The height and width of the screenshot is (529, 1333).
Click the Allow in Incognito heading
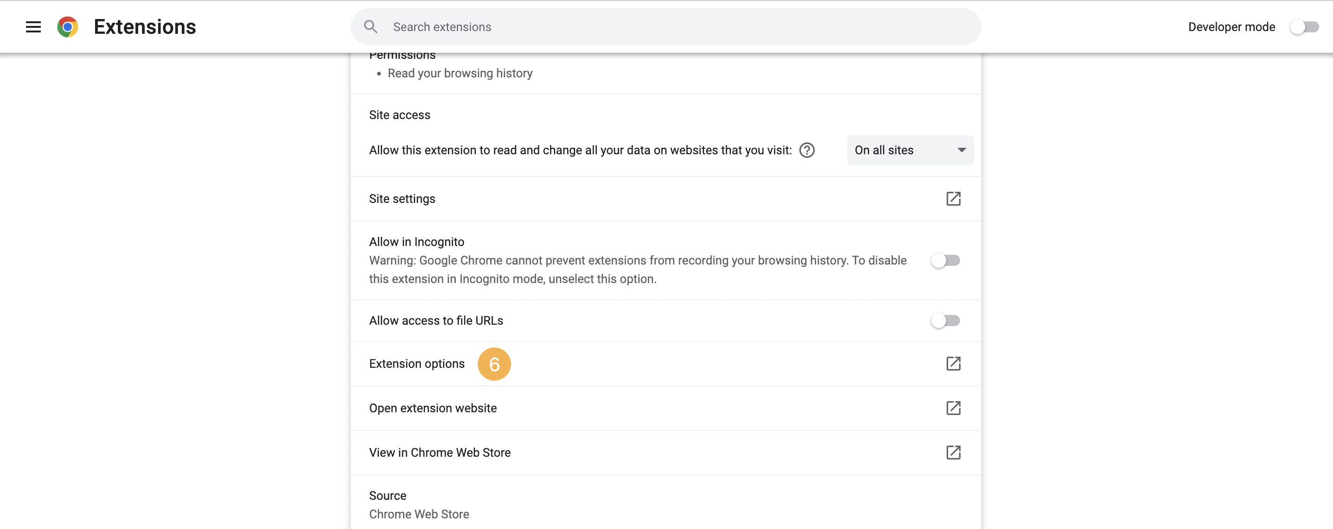tap(417, 242)
